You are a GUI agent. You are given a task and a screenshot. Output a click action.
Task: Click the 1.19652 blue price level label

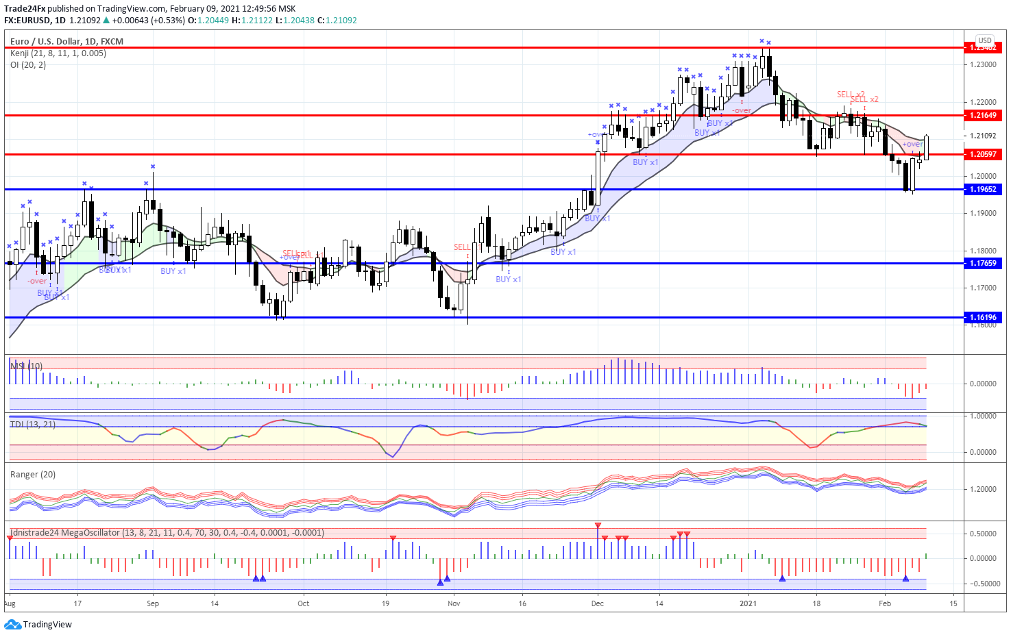983,189
